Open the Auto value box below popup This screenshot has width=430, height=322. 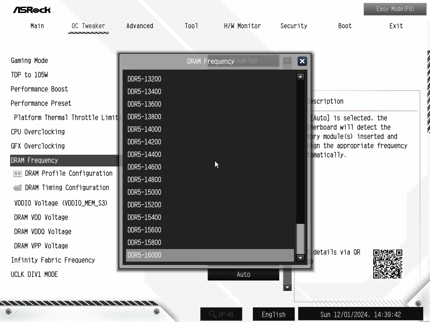click(243, 274)
